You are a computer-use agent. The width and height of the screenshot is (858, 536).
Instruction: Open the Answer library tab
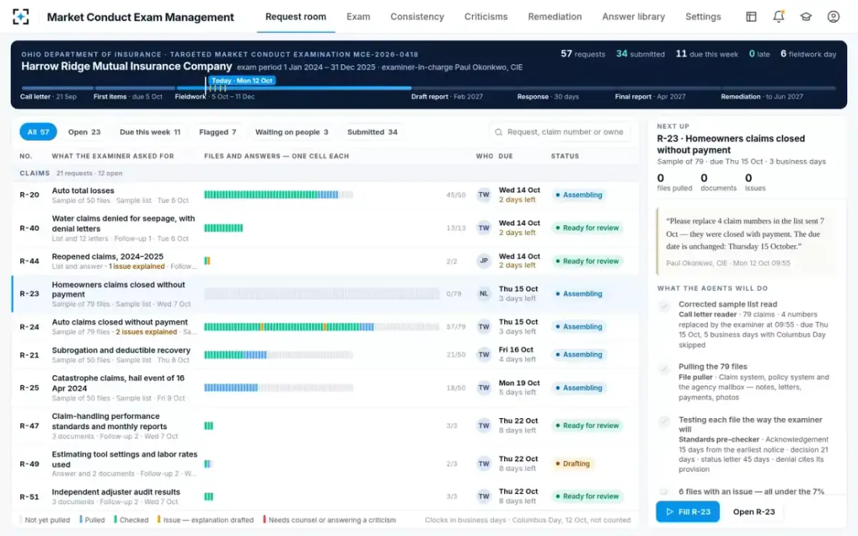[x=633, y=16]
